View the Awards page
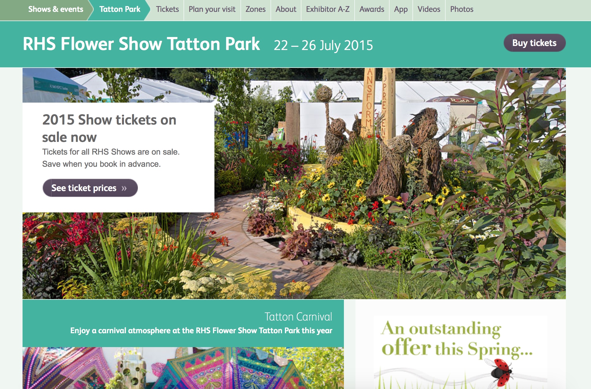 (372, 9)
